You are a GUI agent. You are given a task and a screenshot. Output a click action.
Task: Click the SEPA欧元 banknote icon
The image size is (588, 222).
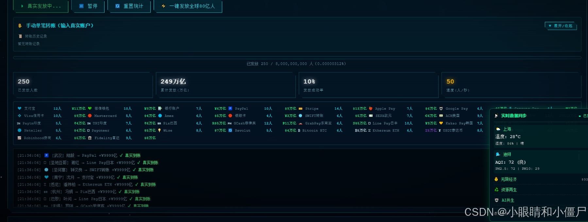coord(371,116)
